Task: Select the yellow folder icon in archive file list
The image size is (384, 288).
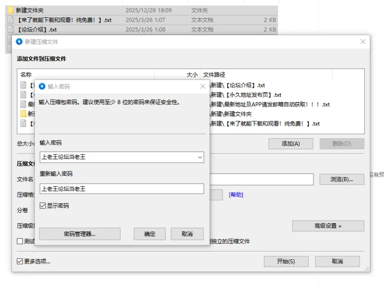Action: [x=24, y=114]
